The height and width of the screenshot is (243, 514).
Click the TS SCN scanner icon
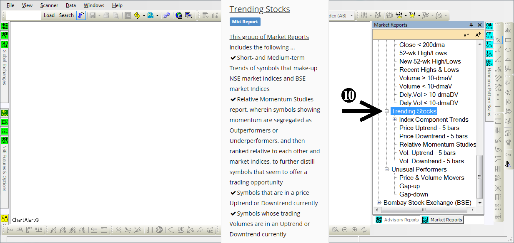[x=489, y=54]
